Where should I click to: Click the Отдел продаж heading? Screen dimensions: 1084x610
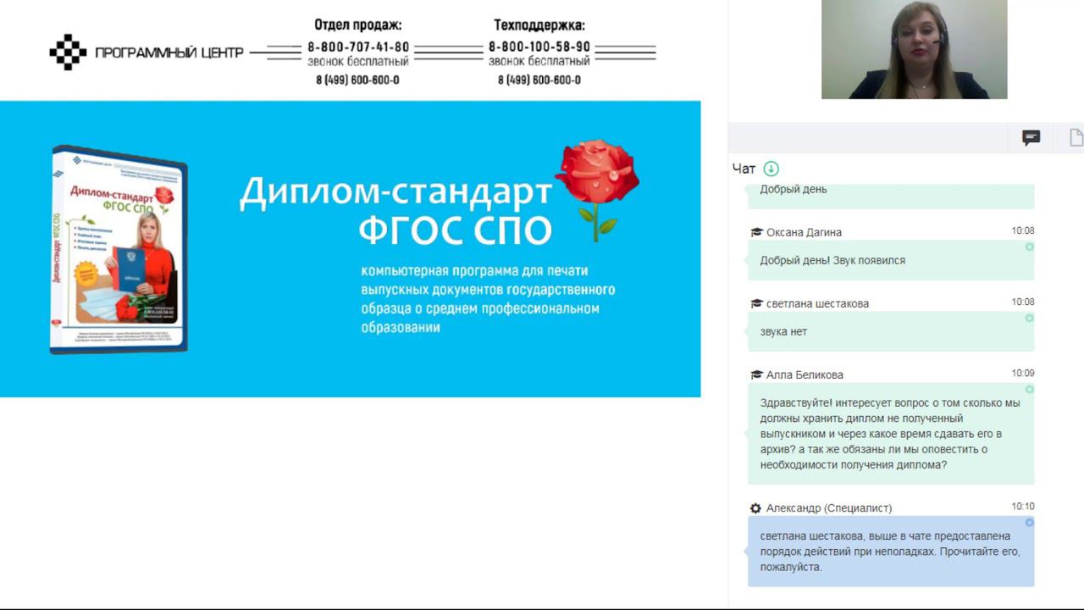pos(358,25)
